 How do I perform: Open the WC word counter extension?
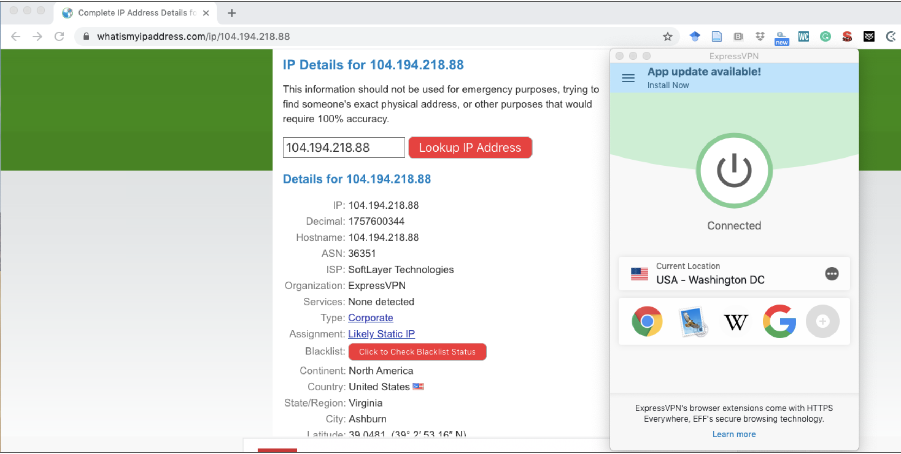pos(804,37)
